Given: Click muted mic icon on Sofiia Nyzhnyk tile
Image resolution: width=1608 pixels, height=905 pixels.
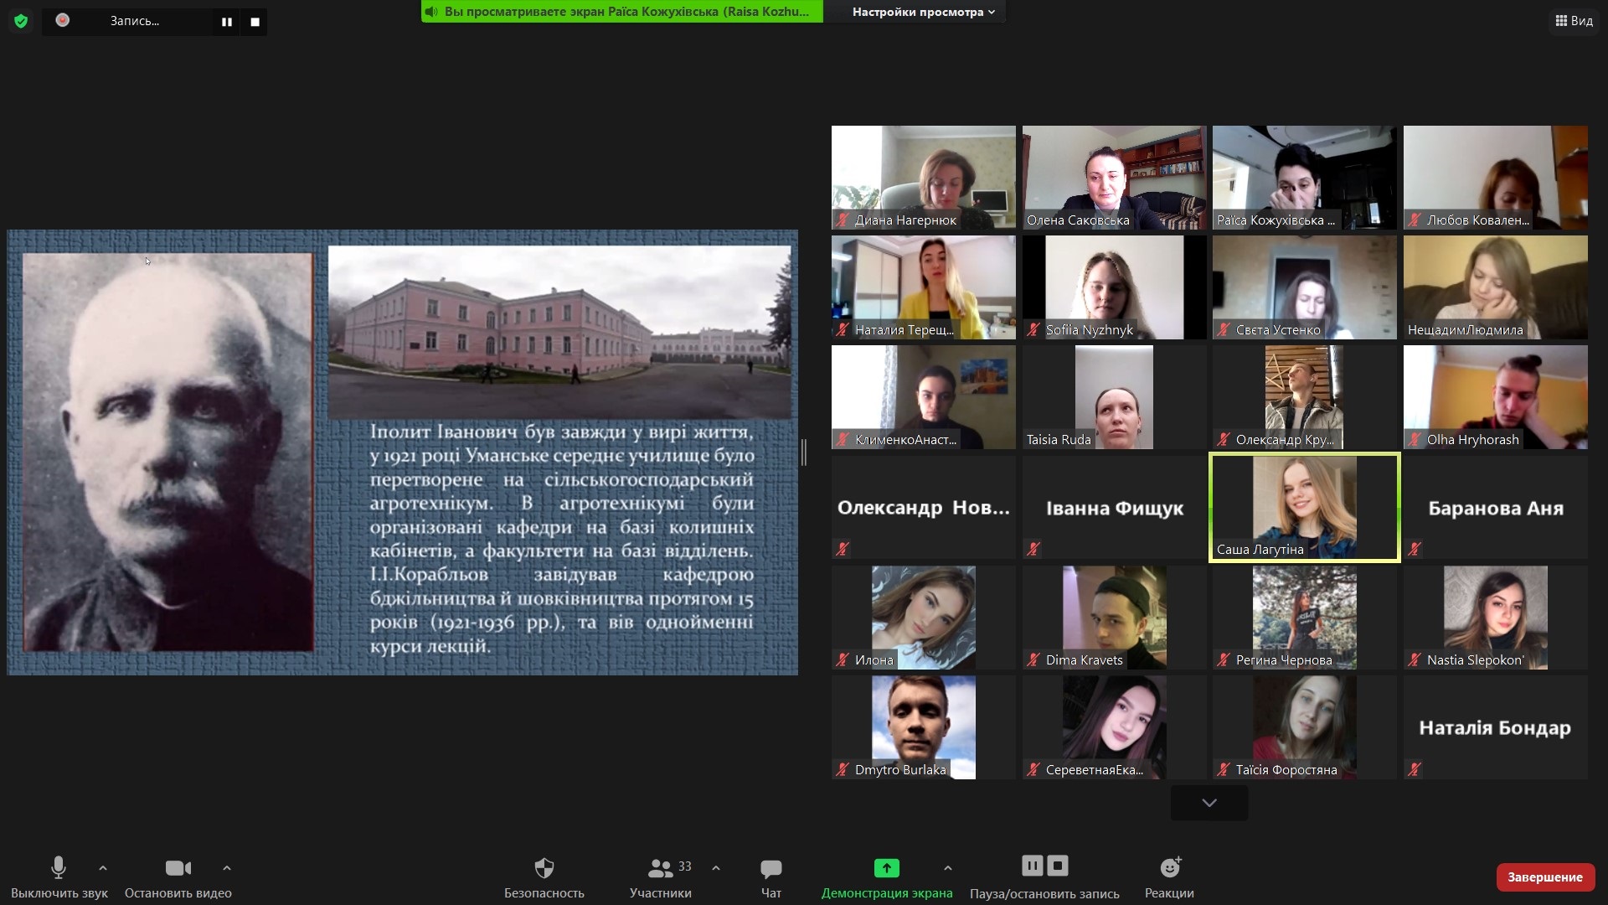Looking at the screenshot, I should pos(1033,330).
